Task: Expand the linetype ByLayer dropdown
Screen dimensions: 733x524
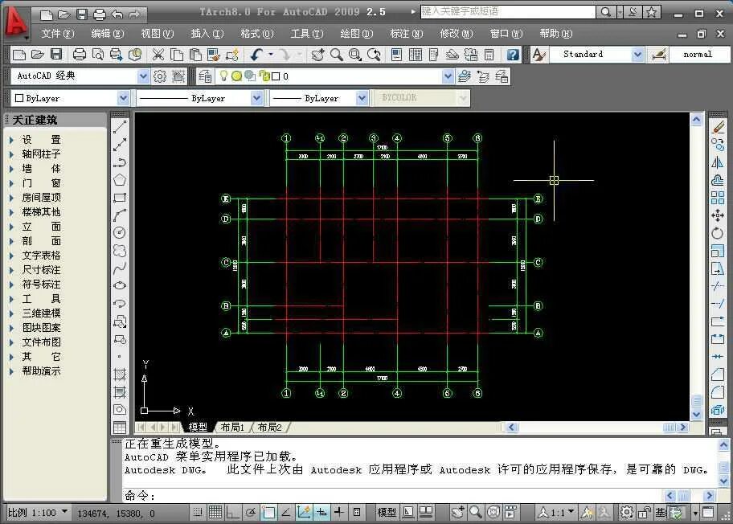Action: click(256, 96)
